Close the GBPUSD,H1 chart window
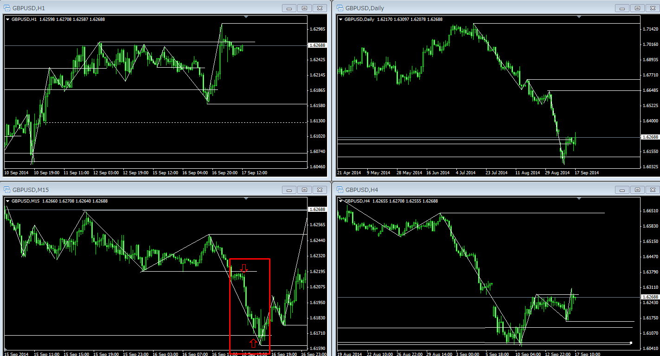The image size is (660, 356). pos(320,8)
